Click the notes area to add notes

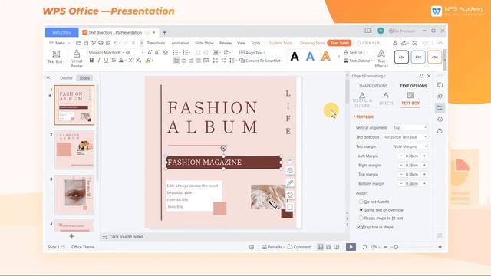coord(127,237)
